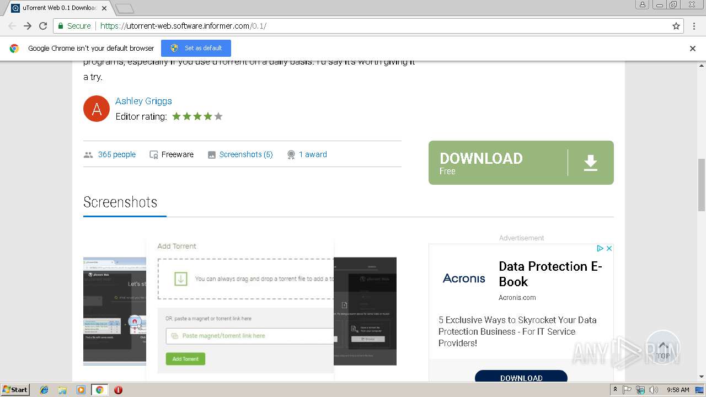Close the uTorrent Web tab

pyautogui.click(x=104, y=8)
